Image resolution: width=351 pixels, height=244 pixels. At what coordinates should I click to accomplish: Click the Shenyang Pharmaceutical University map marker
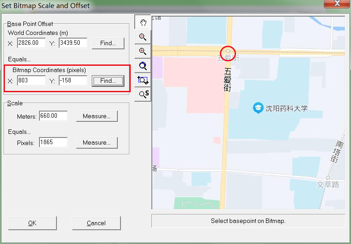point(258,107)
